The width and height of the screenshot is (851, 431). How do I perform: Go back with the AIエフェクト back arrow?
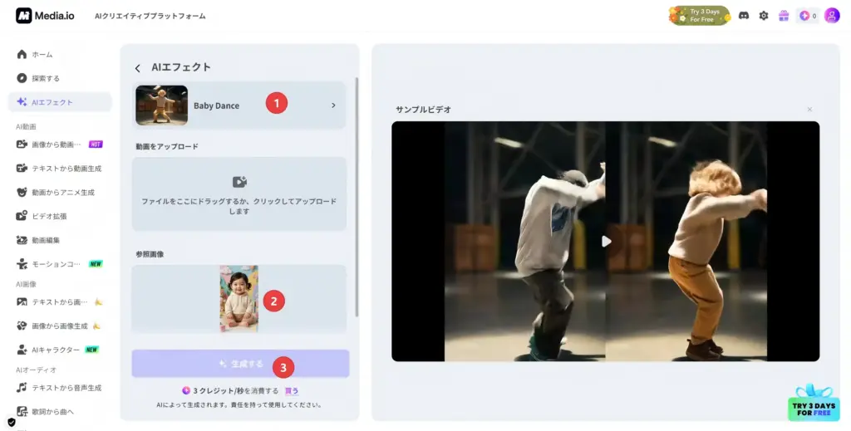pos(138,68)
